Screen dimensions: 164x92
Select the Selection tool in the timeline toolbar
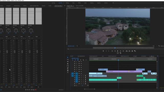click(x=68, y=57)
